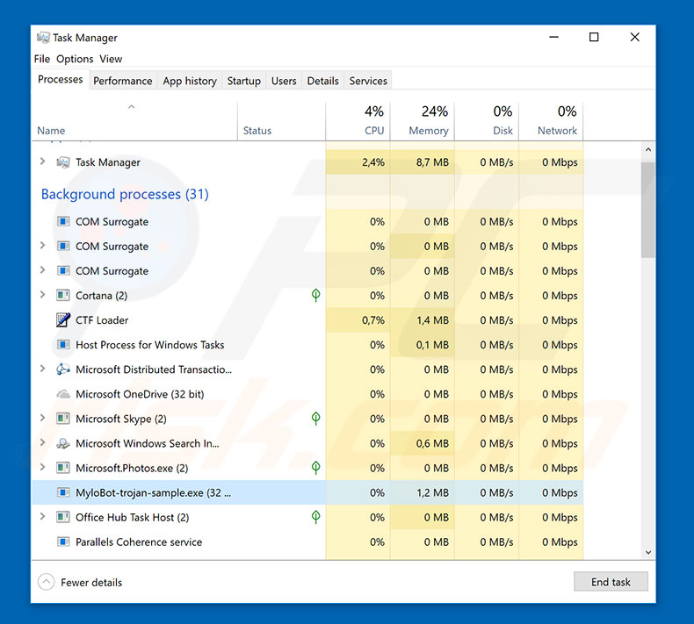This screenshot has height=624, width=694.
Task: Click the Task Manager title bar icon
Action: pyautogui.click(x=43, y=38)
